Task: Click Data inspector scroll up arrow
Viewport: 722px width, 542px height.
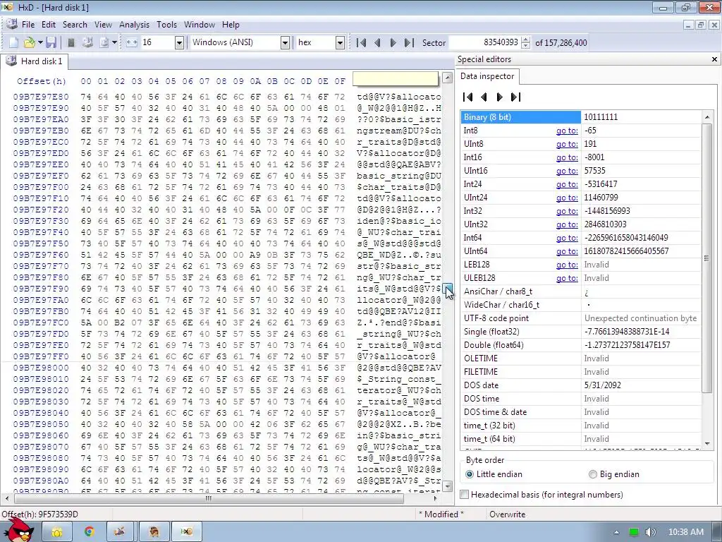Action: point(707,118)
